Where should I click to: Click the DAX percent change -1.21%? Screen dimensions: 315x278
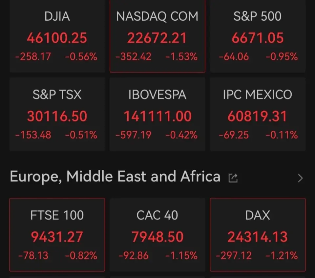point(282,255)
